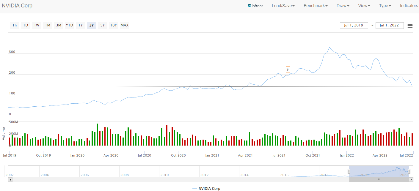Viewport: 419px width, 191px height.
Task: Click the right navigator range handle
Action: (x=409, y=171)
